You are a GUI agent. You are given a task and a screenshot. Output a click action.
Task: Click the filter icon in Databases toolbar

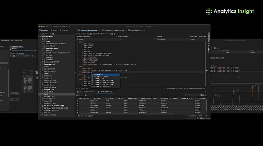pyautogui.click(x=46, y=34)
